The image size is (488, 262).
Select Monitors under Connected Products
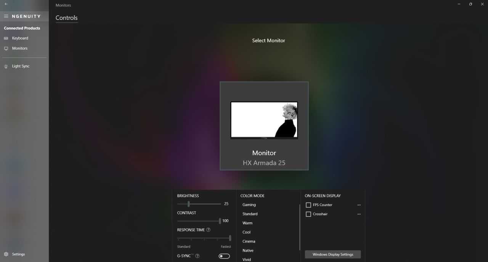(x=20, y=48)
